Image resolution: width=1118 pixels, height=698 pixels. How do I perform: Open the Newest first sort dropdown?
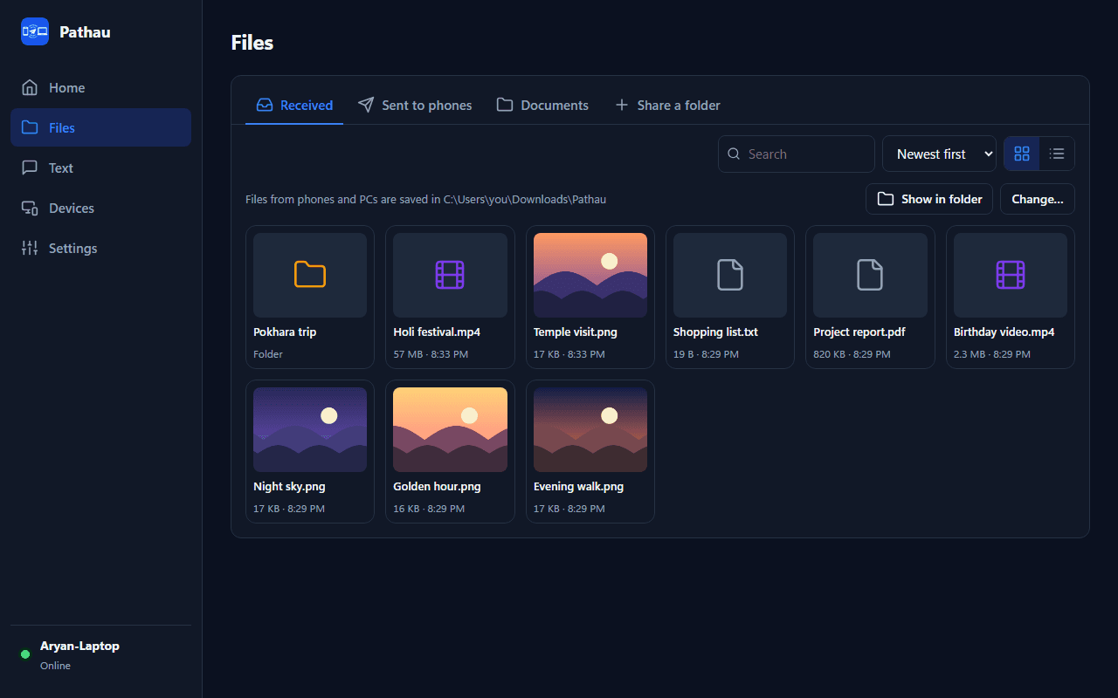[x=939, y=154]
